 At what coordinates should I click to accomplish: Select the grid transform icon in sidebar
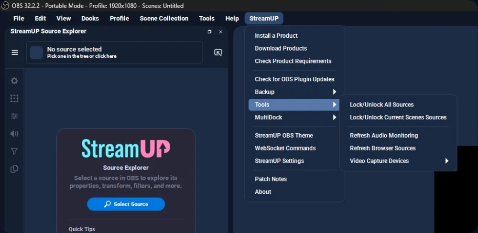[14, 98]
